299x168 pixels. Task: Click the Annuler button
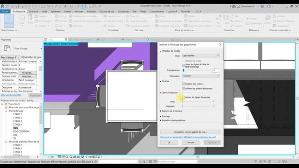click(x=191, y=142)
